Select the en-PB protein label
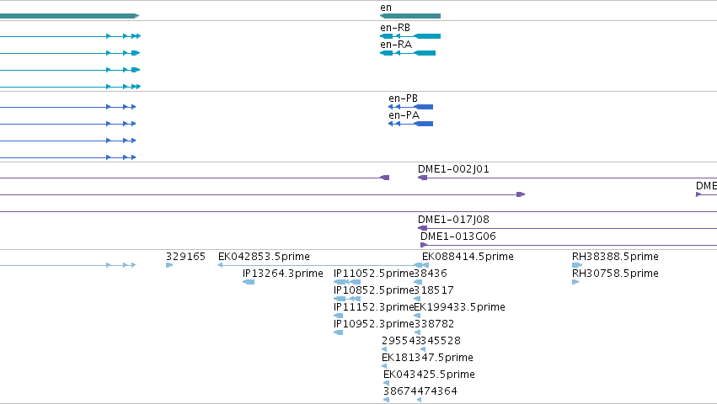Viewport: 717px width, 404px height. point(403,98)
